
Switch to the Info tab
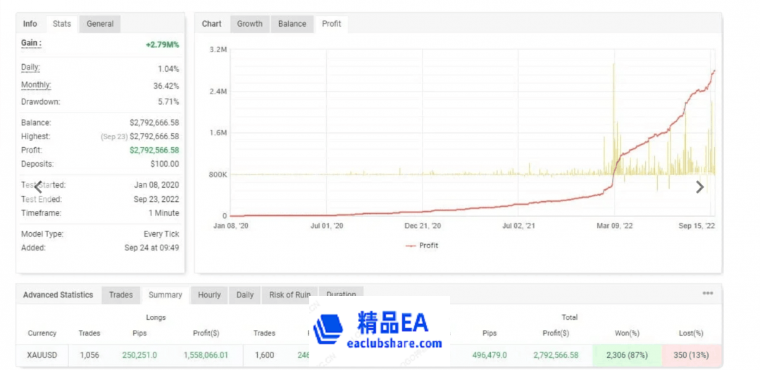point(30,24)
